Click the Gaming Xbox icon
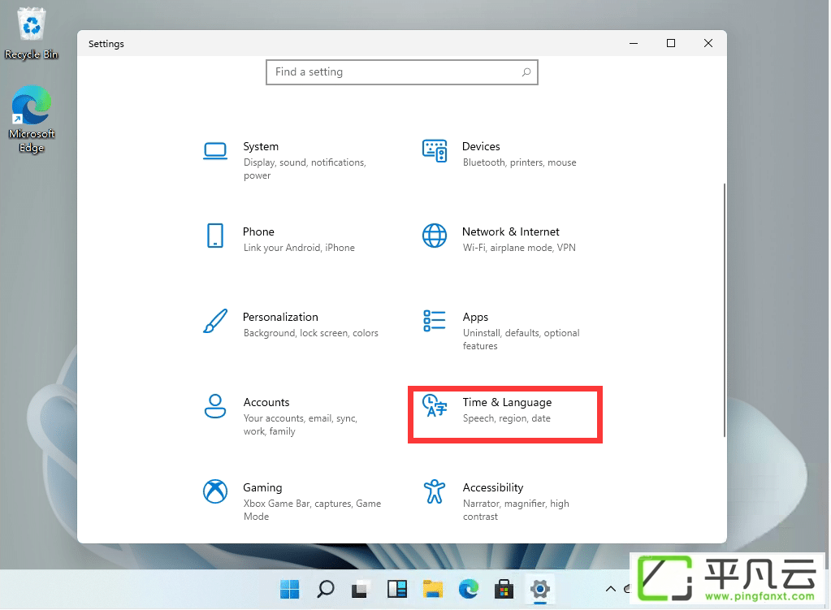The image size is (831, 610). click(x=215, y=491)
